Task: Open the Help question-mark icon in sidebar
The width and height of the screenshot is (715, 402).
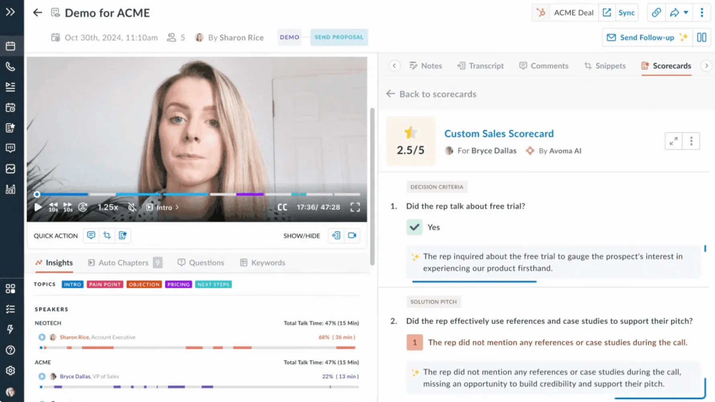Action: [x=10, y=350]
